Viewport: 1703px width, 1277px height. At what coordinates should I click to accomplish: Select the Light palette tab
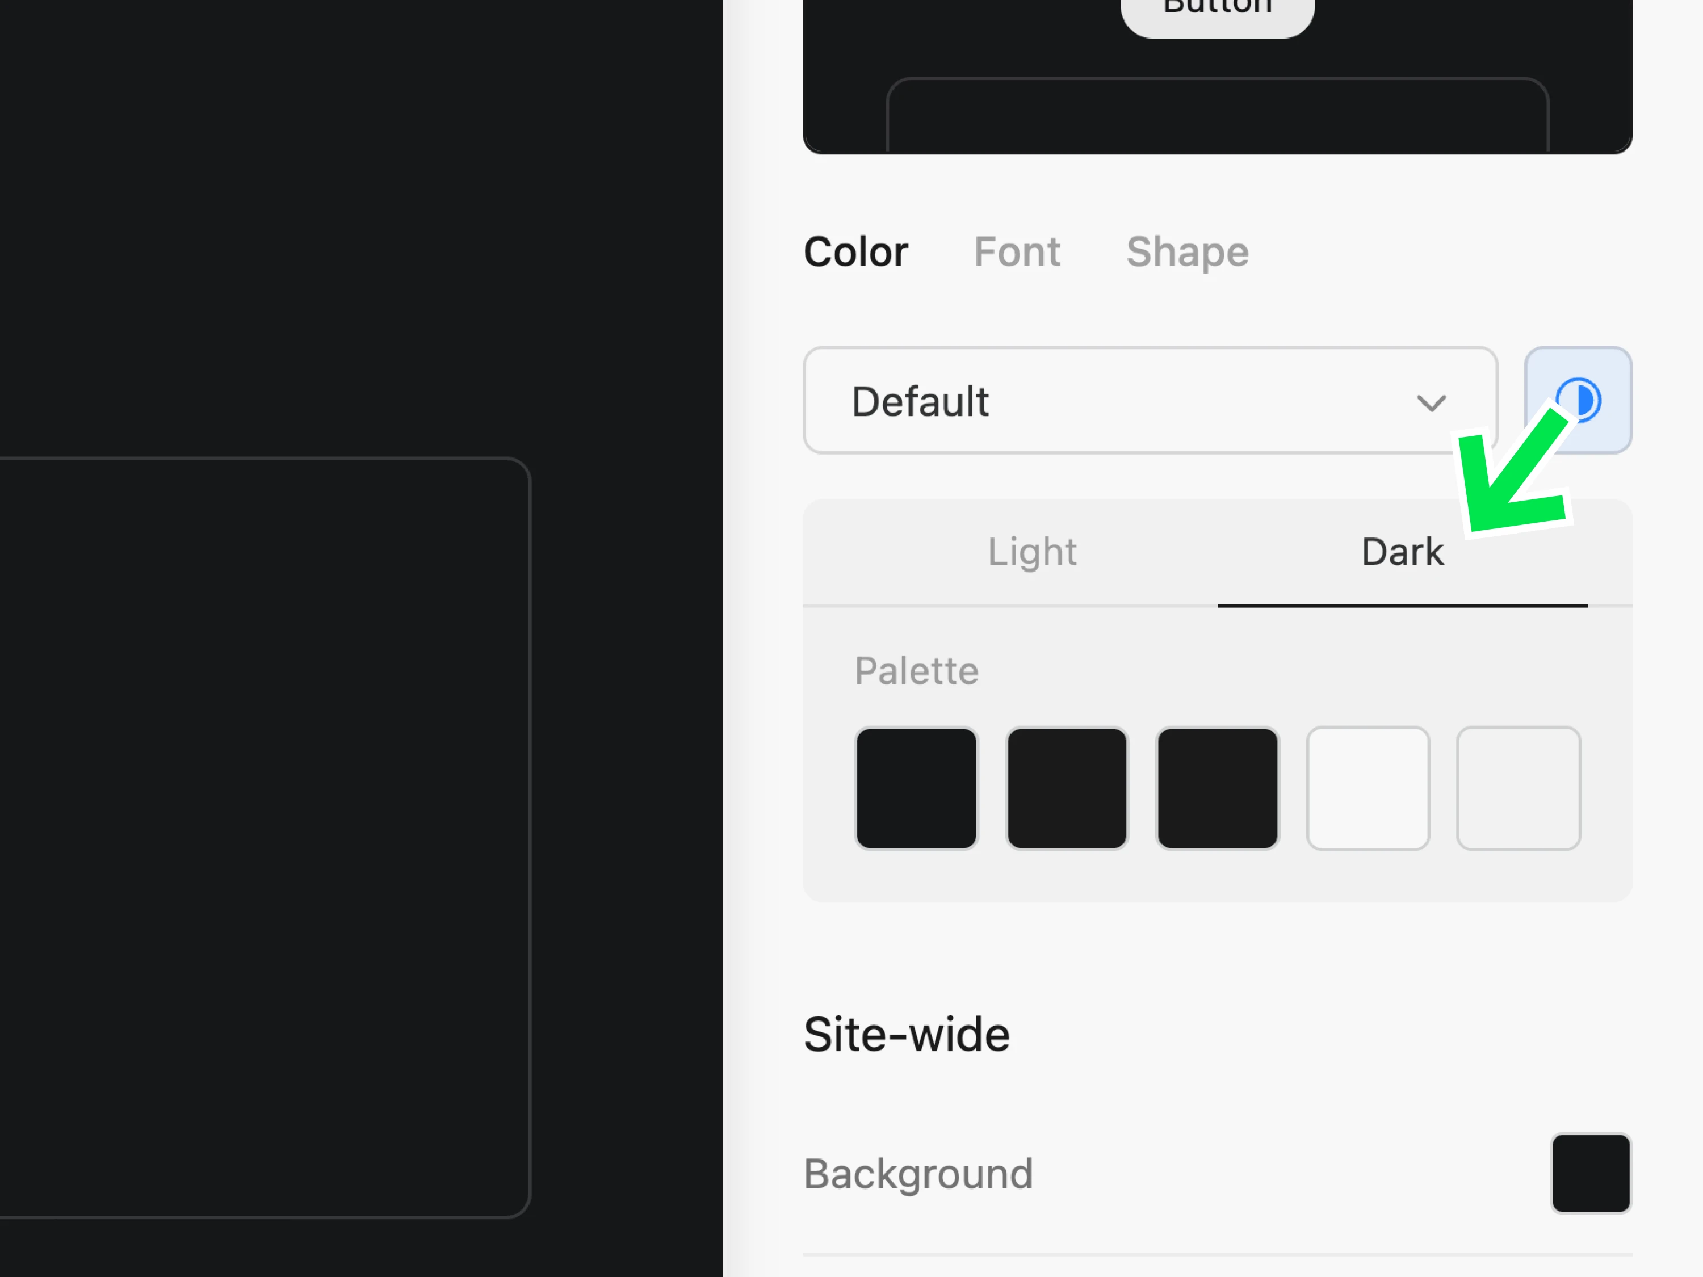tap(1031, 552)
